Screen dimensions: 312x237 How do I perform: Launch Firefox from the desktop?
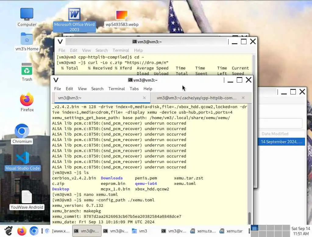pyautogui.click(x=27, y=102)
